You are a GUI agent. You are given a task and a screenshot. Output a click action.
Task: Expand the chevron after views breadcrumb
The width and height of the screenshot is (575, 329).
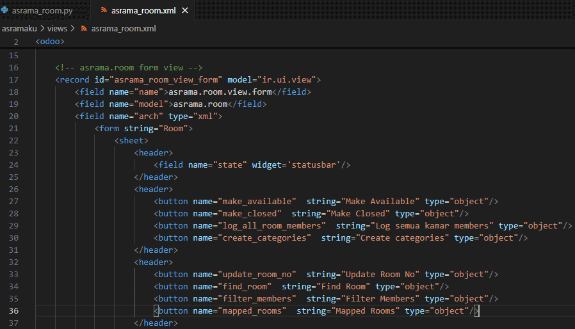tap(72, 28)
